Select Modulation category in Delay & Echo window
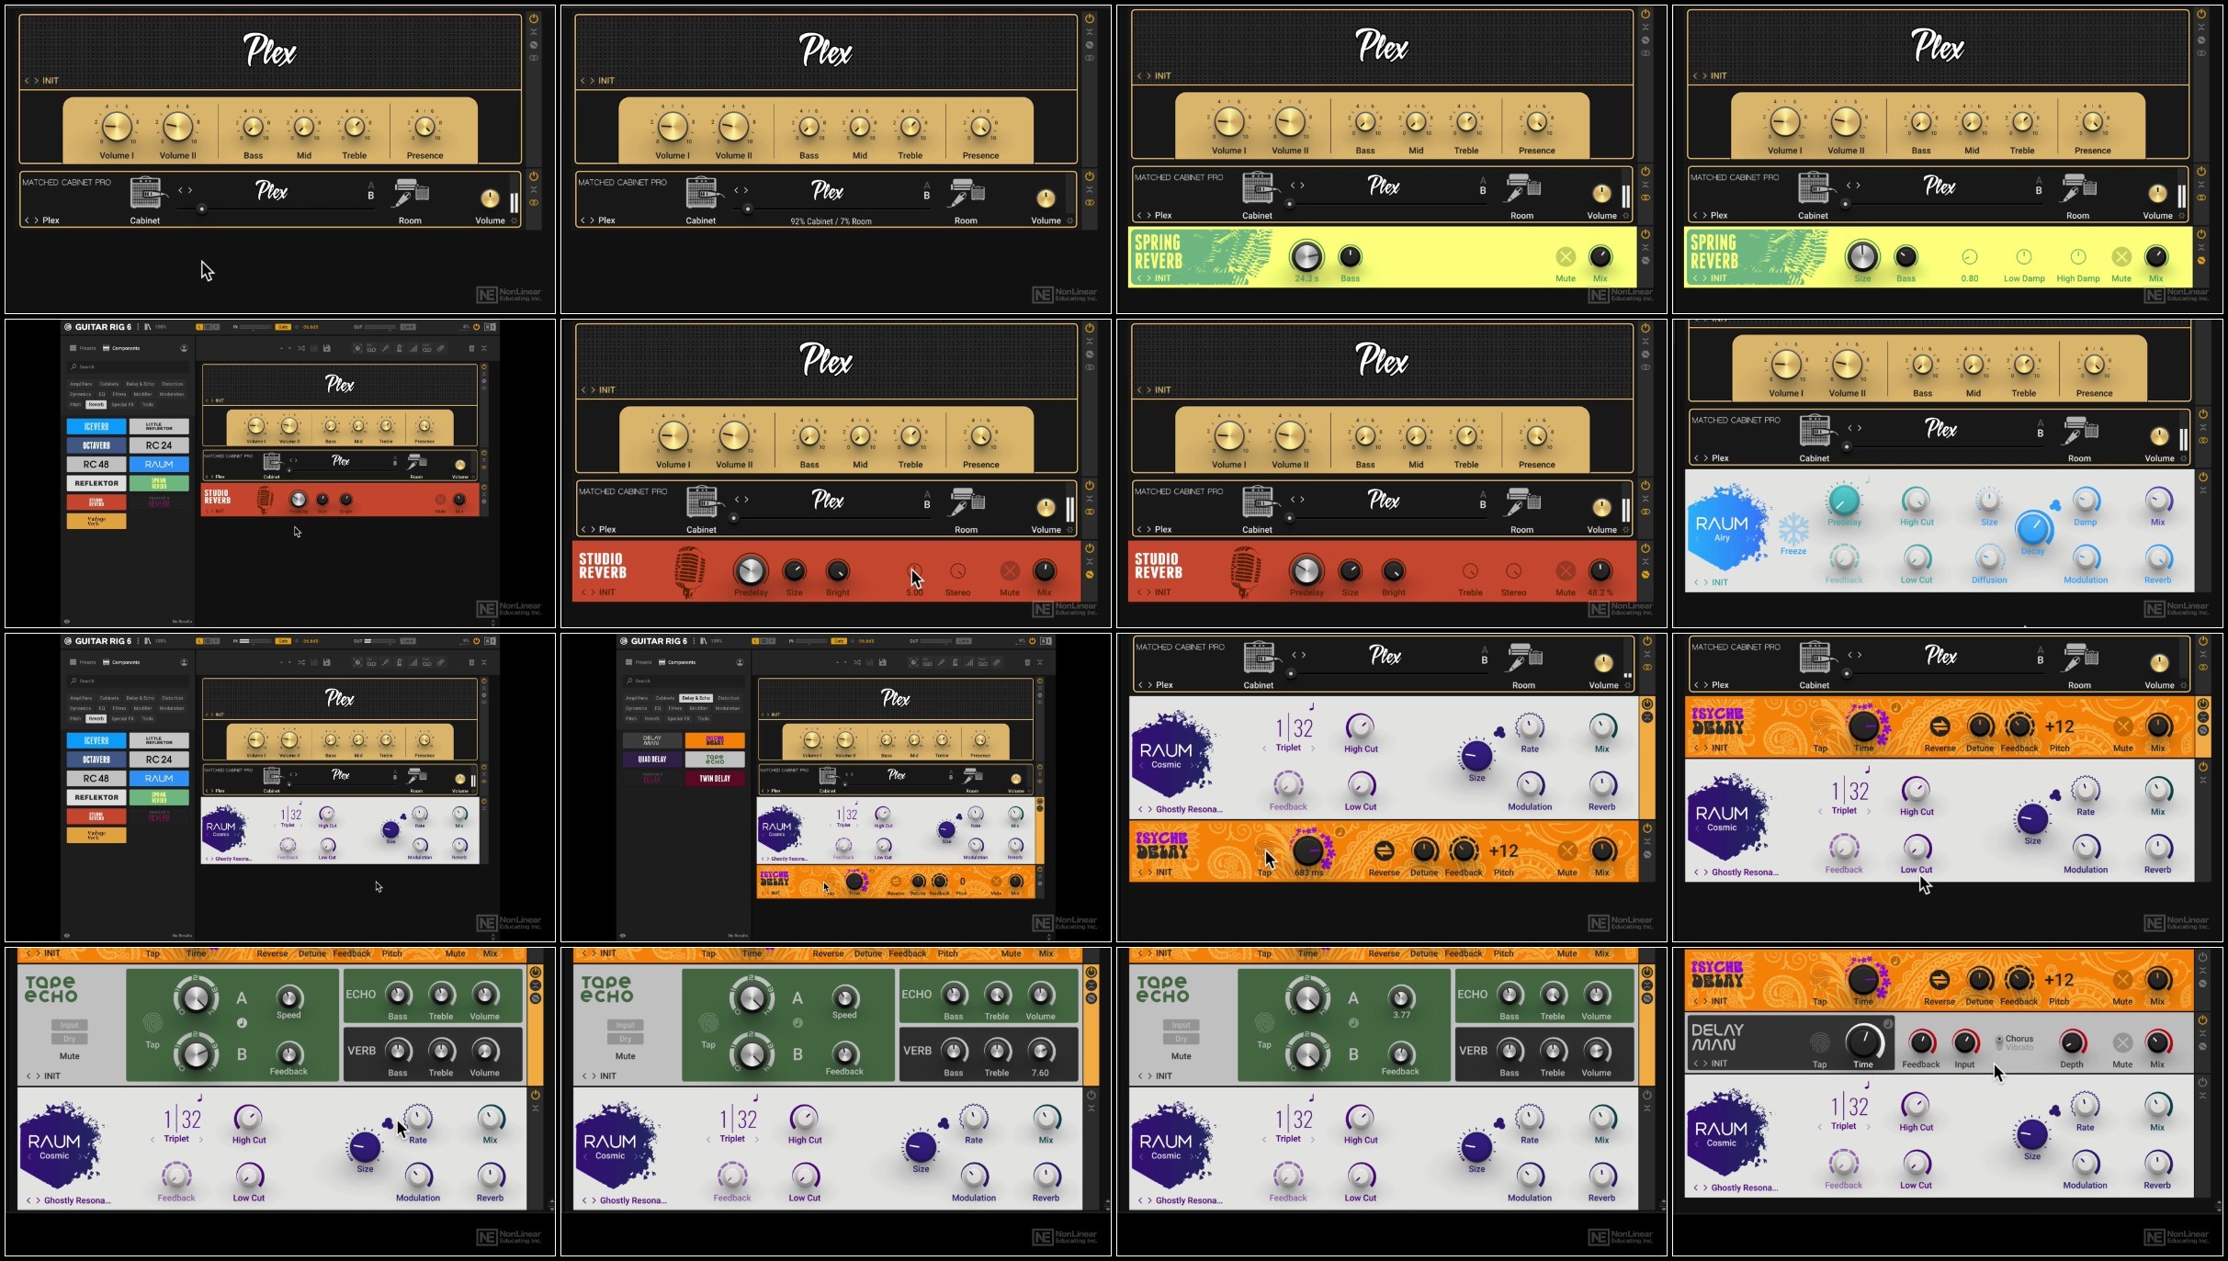The width and height of the screenshot is (2228, 1261). (x=728, y=708)
